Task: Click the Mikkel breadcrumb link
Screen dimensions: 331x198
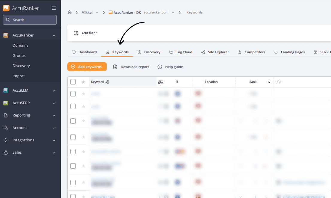Action: pos(87,13)
